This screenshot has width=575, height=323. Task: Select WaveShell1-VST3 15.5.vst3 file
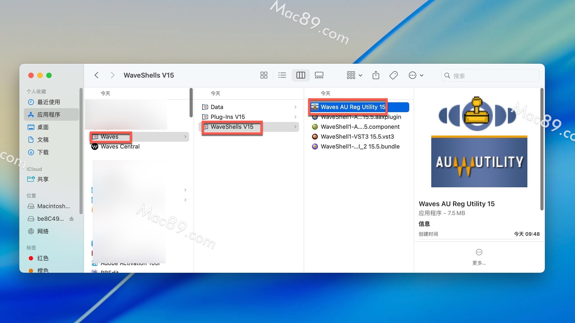357,136
